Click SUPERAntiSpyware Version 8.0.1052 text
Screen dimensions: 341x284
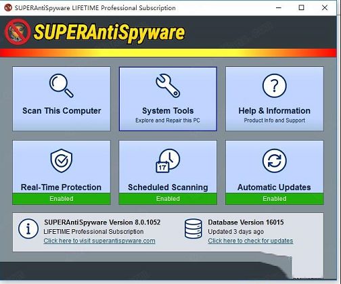click(102, 222)
